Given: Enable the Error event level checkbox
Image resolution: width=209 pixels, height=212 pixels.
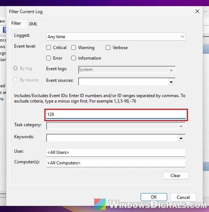Looking at the screenshot, I should pos(49,58).
